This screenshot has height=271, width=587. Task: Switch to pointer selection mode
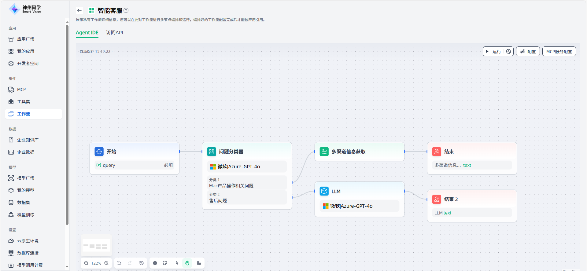[x=177, y=263]
